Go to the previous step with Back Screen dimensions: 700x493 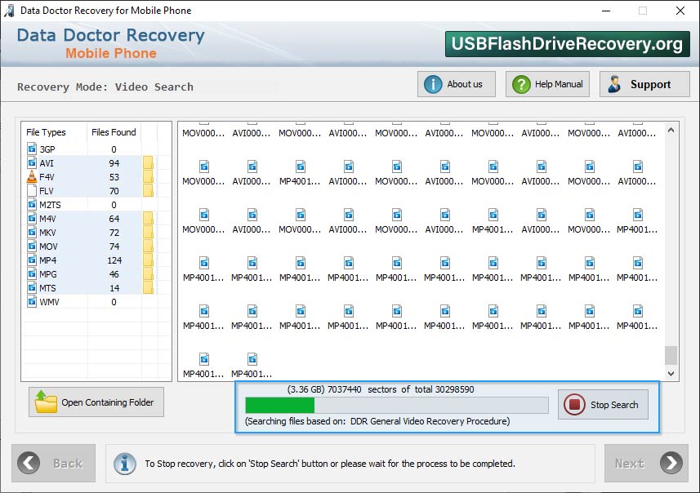tap(54, 463)
